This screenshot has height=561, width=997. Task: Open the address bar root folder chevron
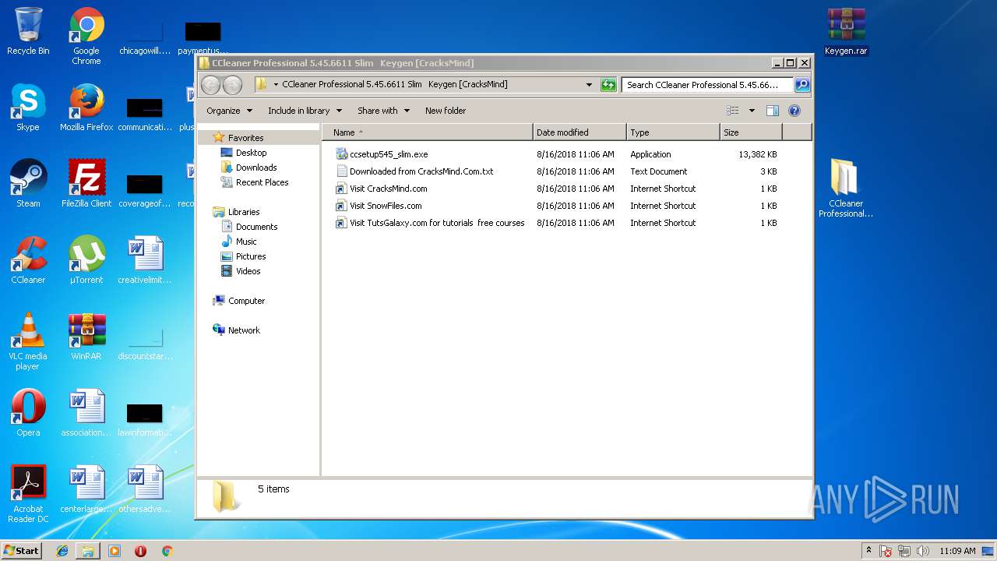click(276, 84)
